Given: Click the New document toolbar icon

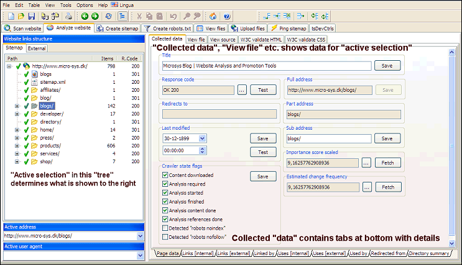Looking at the screenshot, I should coord(11,16).
